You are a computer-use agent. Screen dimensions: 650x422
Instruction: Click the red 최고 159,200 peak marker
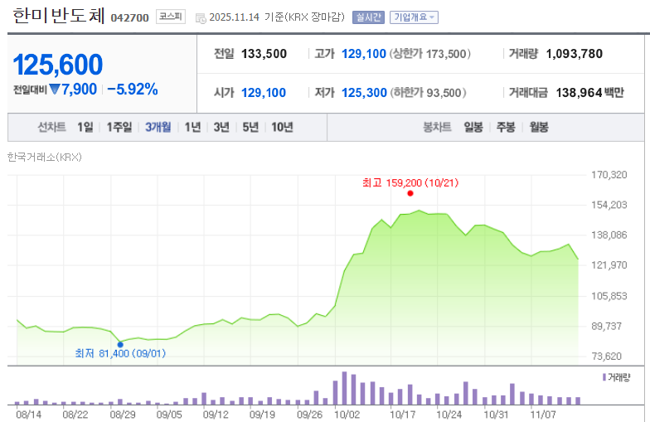tap(410, 193)
